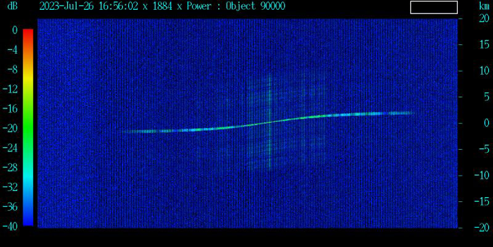Click the '0' km axis label
The height and width of the screenshot is (247, 493).
(487, 123)
